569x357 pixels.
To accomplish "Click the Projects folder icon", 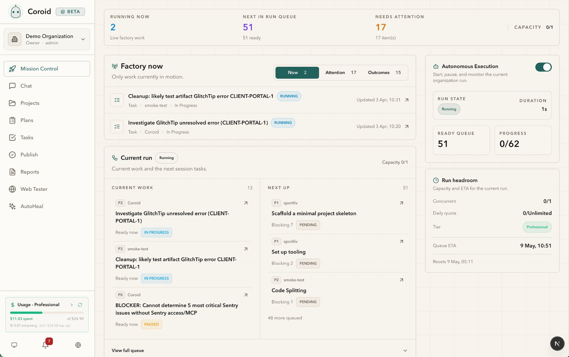I will pos(12,103).
